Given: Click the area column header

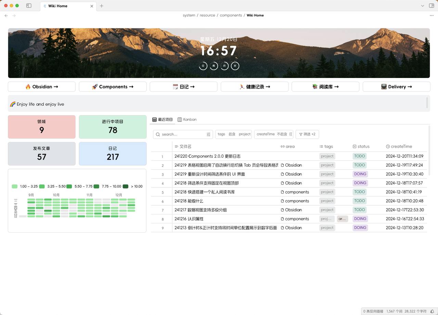Looking at the screenshot, I should coord(287,146).
